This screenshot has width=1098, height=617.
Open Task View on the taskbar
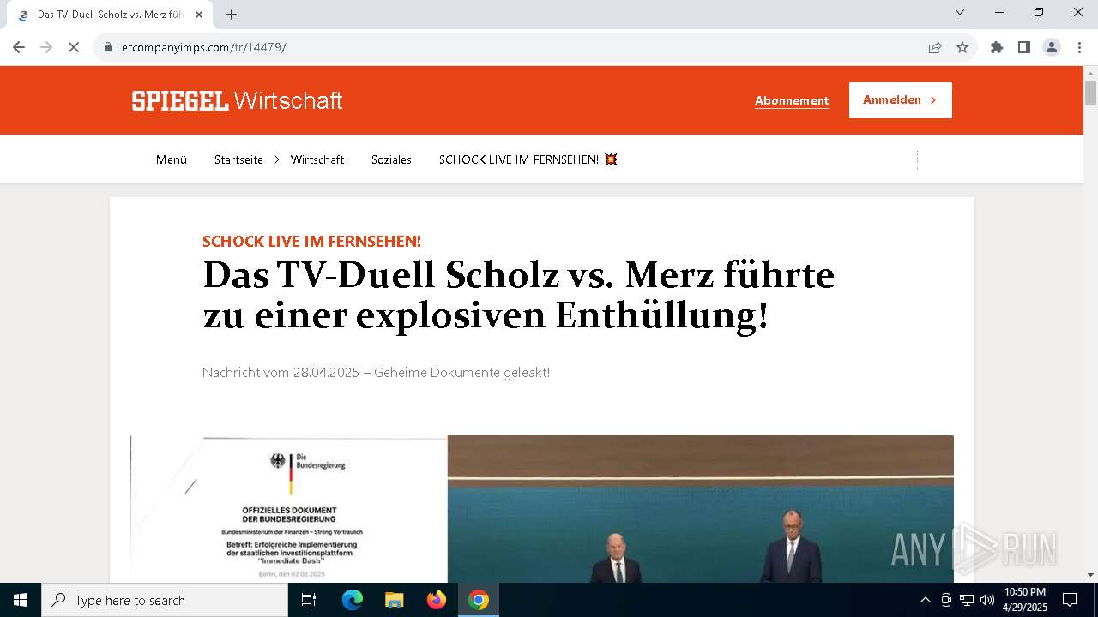tap(309, 600)
